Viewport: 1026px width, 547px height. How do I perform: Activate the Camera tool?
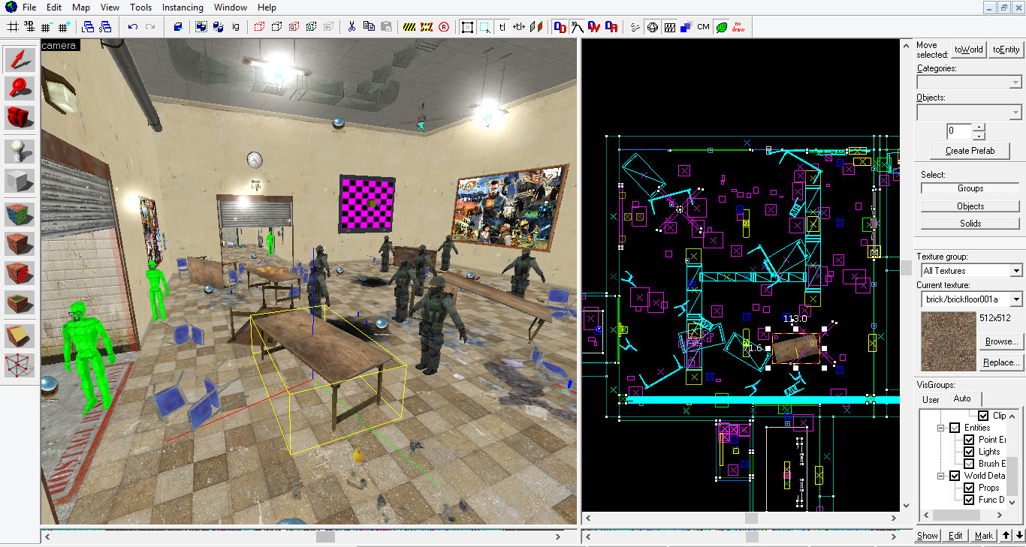(19, 118)
